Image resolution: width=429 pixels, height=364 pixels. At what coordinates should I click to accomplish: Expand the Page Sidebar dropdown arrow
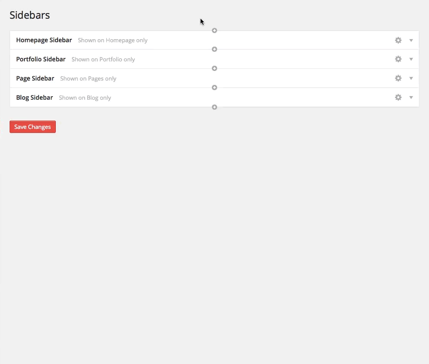[x=411, y=78]
